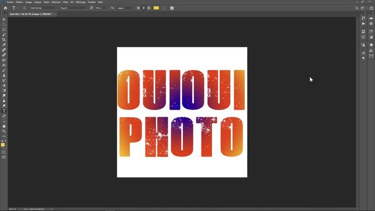
Task: Open the Fenêtre menu
Action: click(x=91, y=2)
